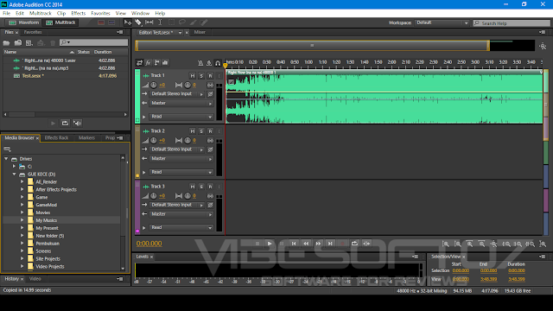Click the Files panel autoplay icon
This screenshot has width=553, height=311.
coord(77,123)
